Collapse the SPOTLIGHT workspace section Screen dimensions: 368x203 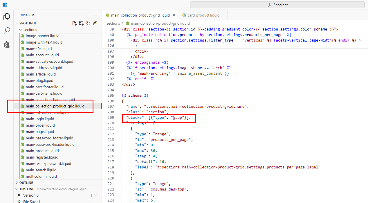click(x=17, y=23)
